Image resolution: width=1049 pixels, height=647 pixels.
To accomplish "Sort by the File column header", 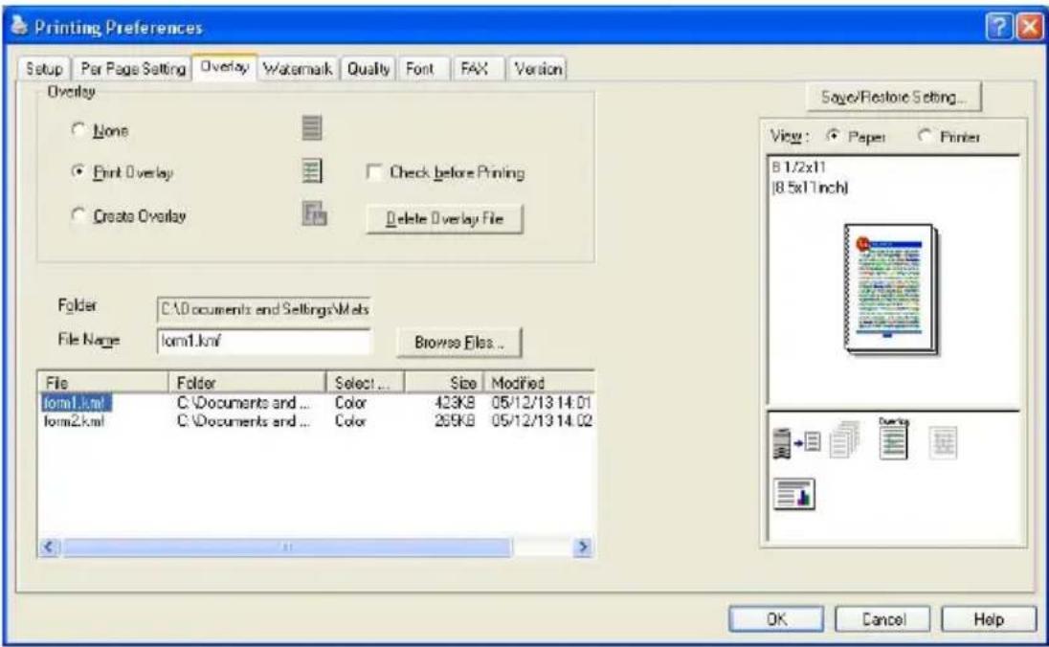I will 103,383.
